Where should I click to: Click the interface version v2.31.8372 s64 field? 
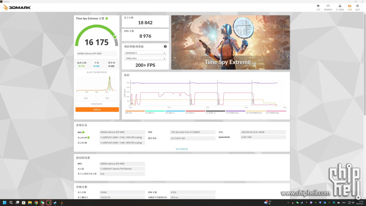pos(193,138)
